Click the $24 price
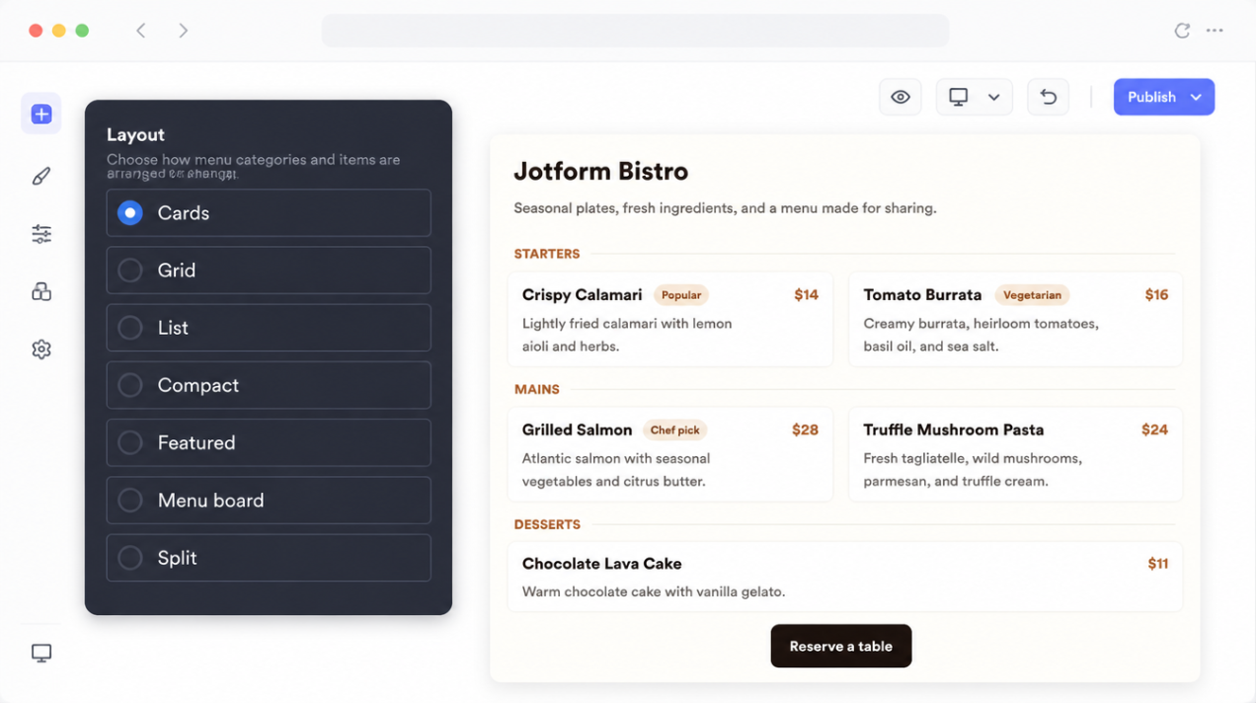 tap(1154, 430)
